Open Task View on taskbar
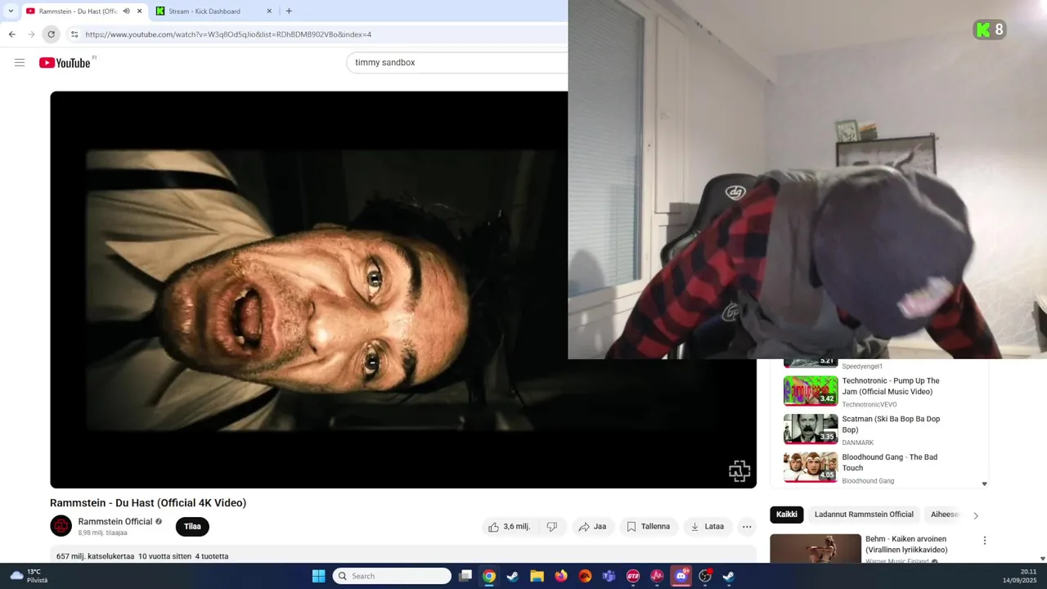 pos(465,576)
